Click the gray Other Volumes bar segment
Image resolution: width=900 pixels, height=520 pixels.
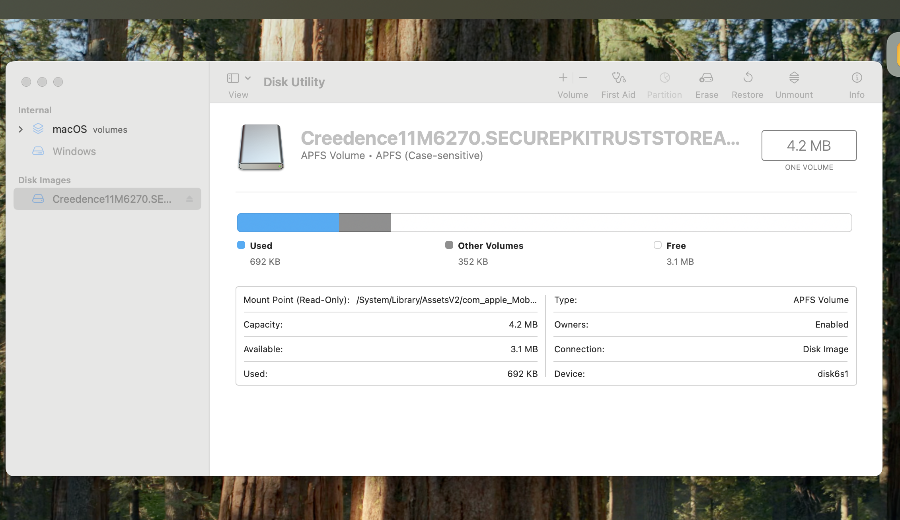coord(364,223)
